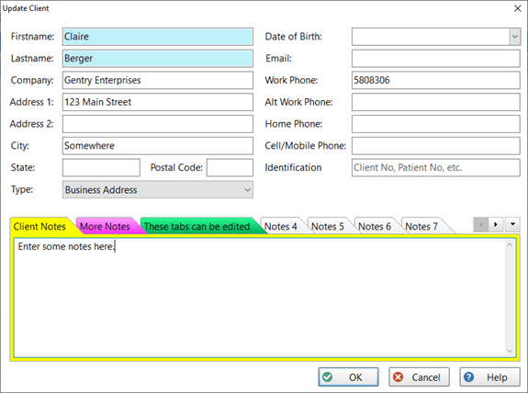Click into the Date of Birth field
This screenshot has width=528, height=393.
tap(431, 37)
